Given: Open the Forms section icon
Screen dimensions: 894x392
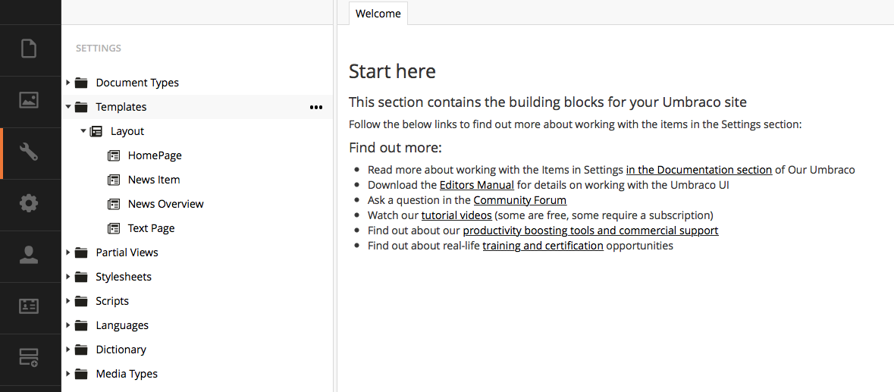Looking at the screenshot, I should 29,357.
